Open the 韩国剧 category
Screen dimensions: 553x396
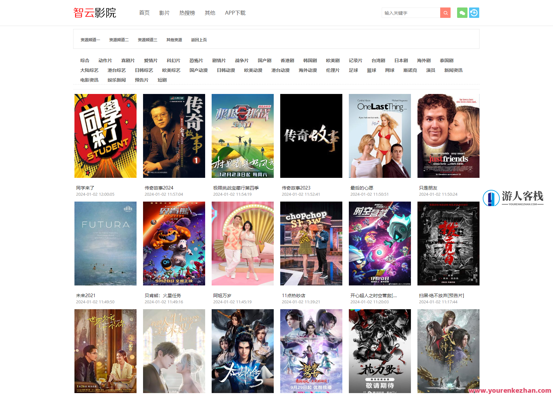(x=310, y=60)
